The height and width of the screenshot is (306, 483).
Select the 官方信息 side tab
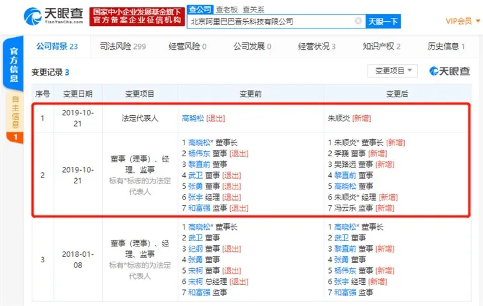tap(13, 64)
